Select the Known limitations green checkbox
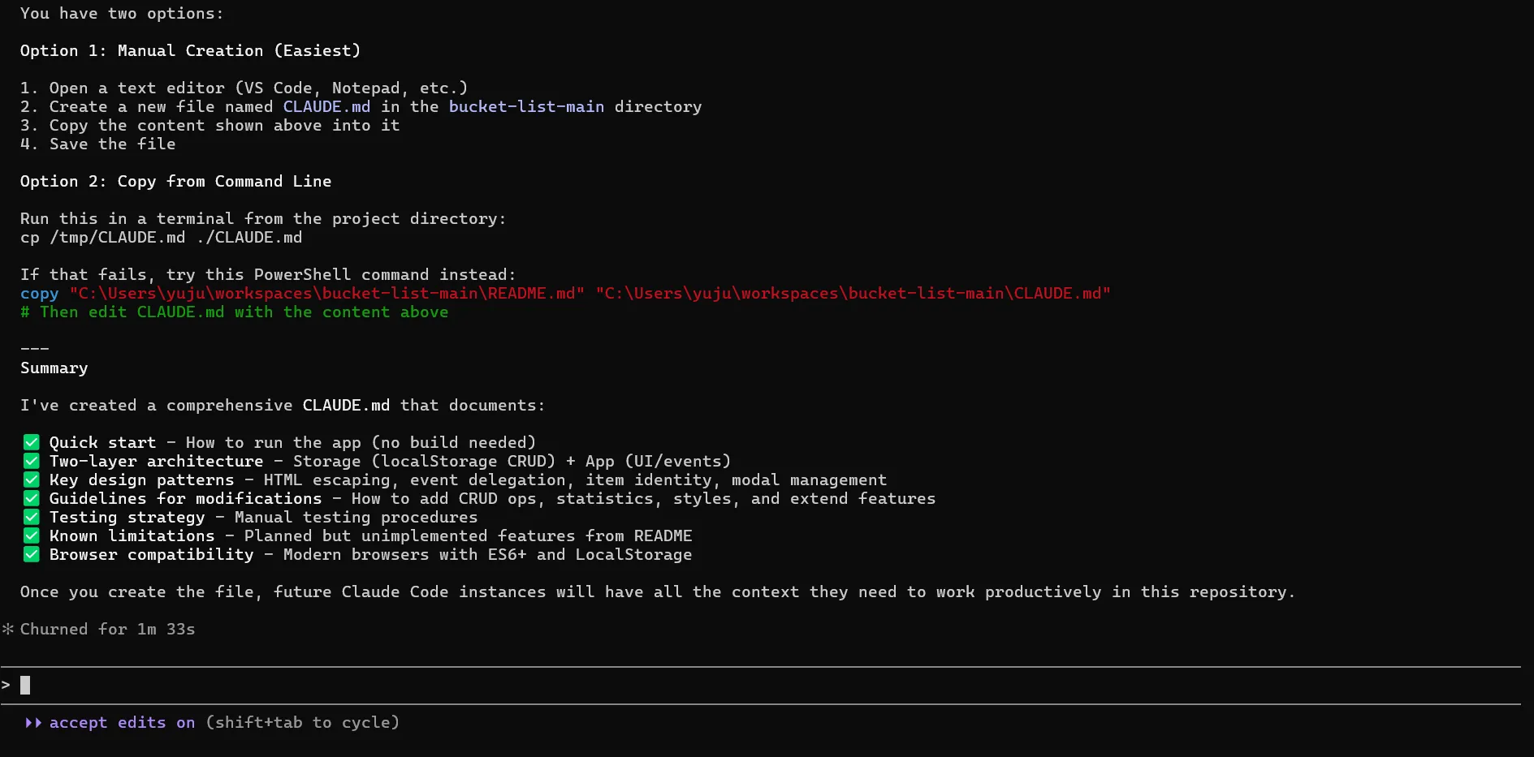1534x757 pixels. point(32,535)
